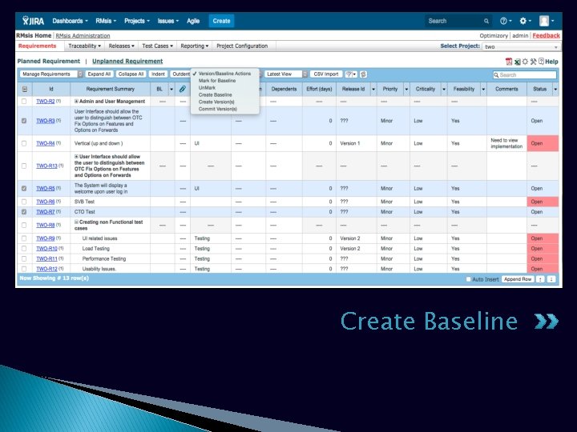Click the blue Create button
The width and height of the screenshot is (577, 432).
pyautogui.click(x=221, y=21)
